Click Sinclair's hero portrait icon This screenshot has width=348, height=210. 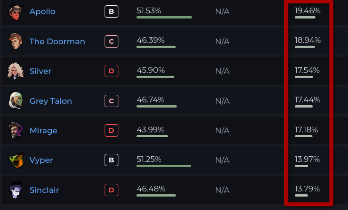[x=16, y=190]
